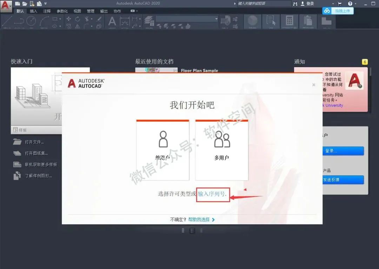379x269 pixels.
Task: Open the Floor Plan Sample recent document
Action: (199, 70)
